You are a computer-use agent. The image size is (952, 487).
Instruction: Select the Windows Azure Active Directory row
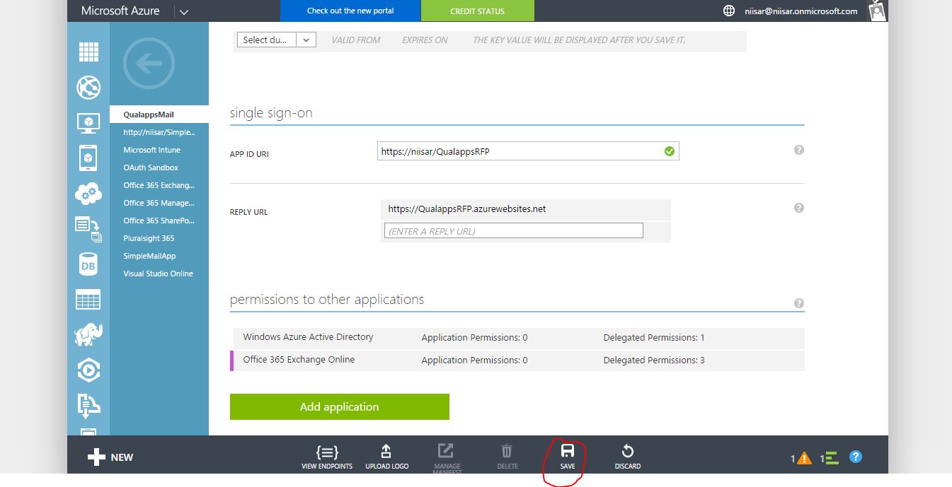pos(517,338)
